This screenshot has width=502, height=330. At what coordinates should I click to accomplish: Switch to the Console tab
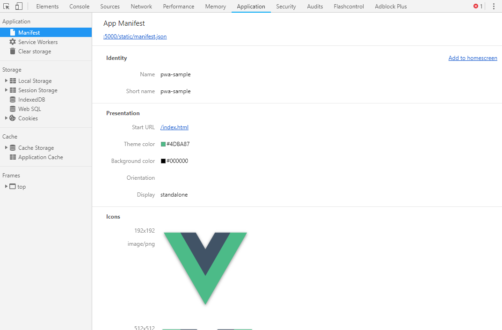[x=80, y=7]
